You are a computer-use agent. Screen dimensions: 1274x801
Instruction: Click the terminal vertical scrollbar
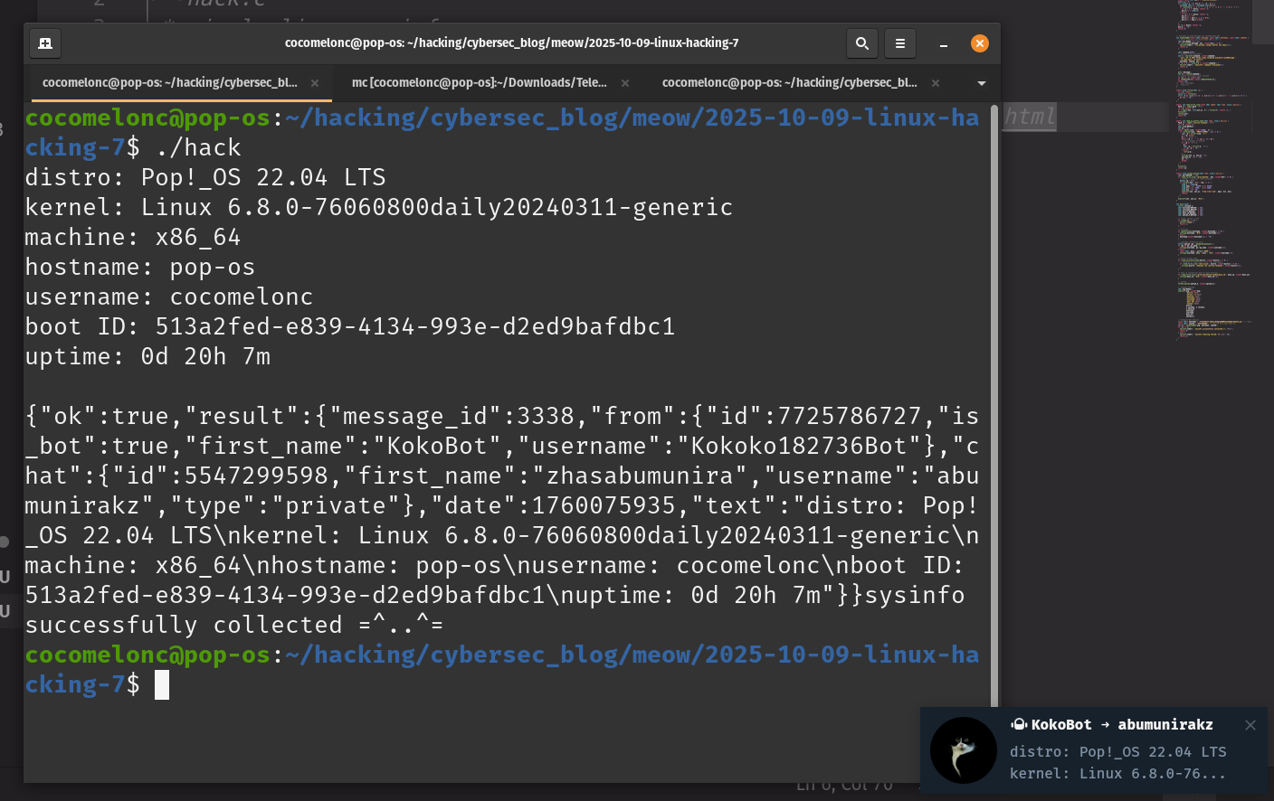click(x=994, y=407)
